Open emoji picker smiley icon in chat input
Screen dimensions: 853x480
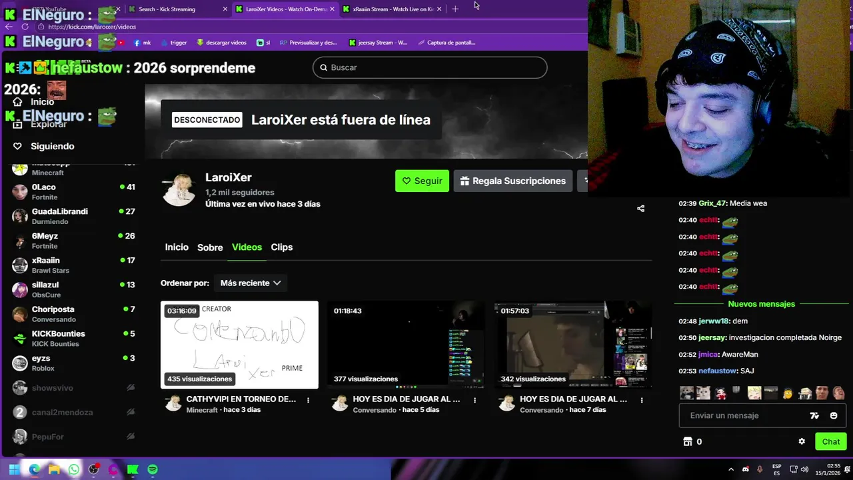tap(834, 415)
